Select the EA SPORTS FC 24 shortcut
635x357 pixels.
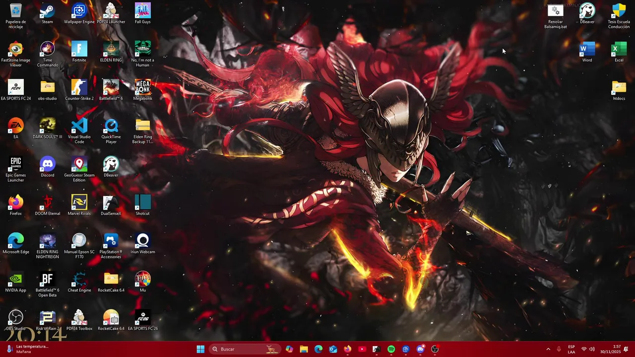(15, 90)
